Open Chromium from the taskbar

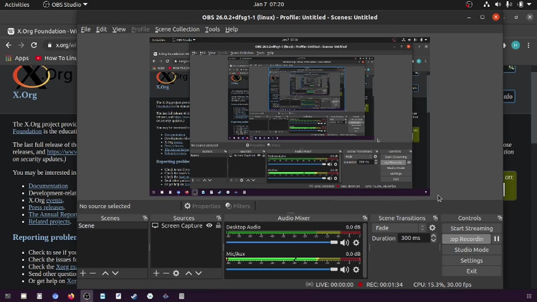[x=55, y=296]
